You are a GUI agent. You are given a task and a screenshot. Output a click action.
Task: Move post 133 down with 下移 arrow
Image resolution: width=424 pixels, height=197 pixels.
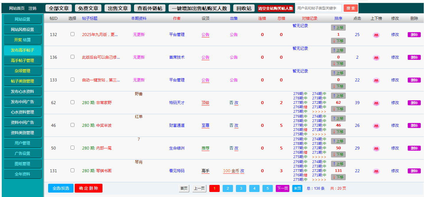click(x=338, y=86)
